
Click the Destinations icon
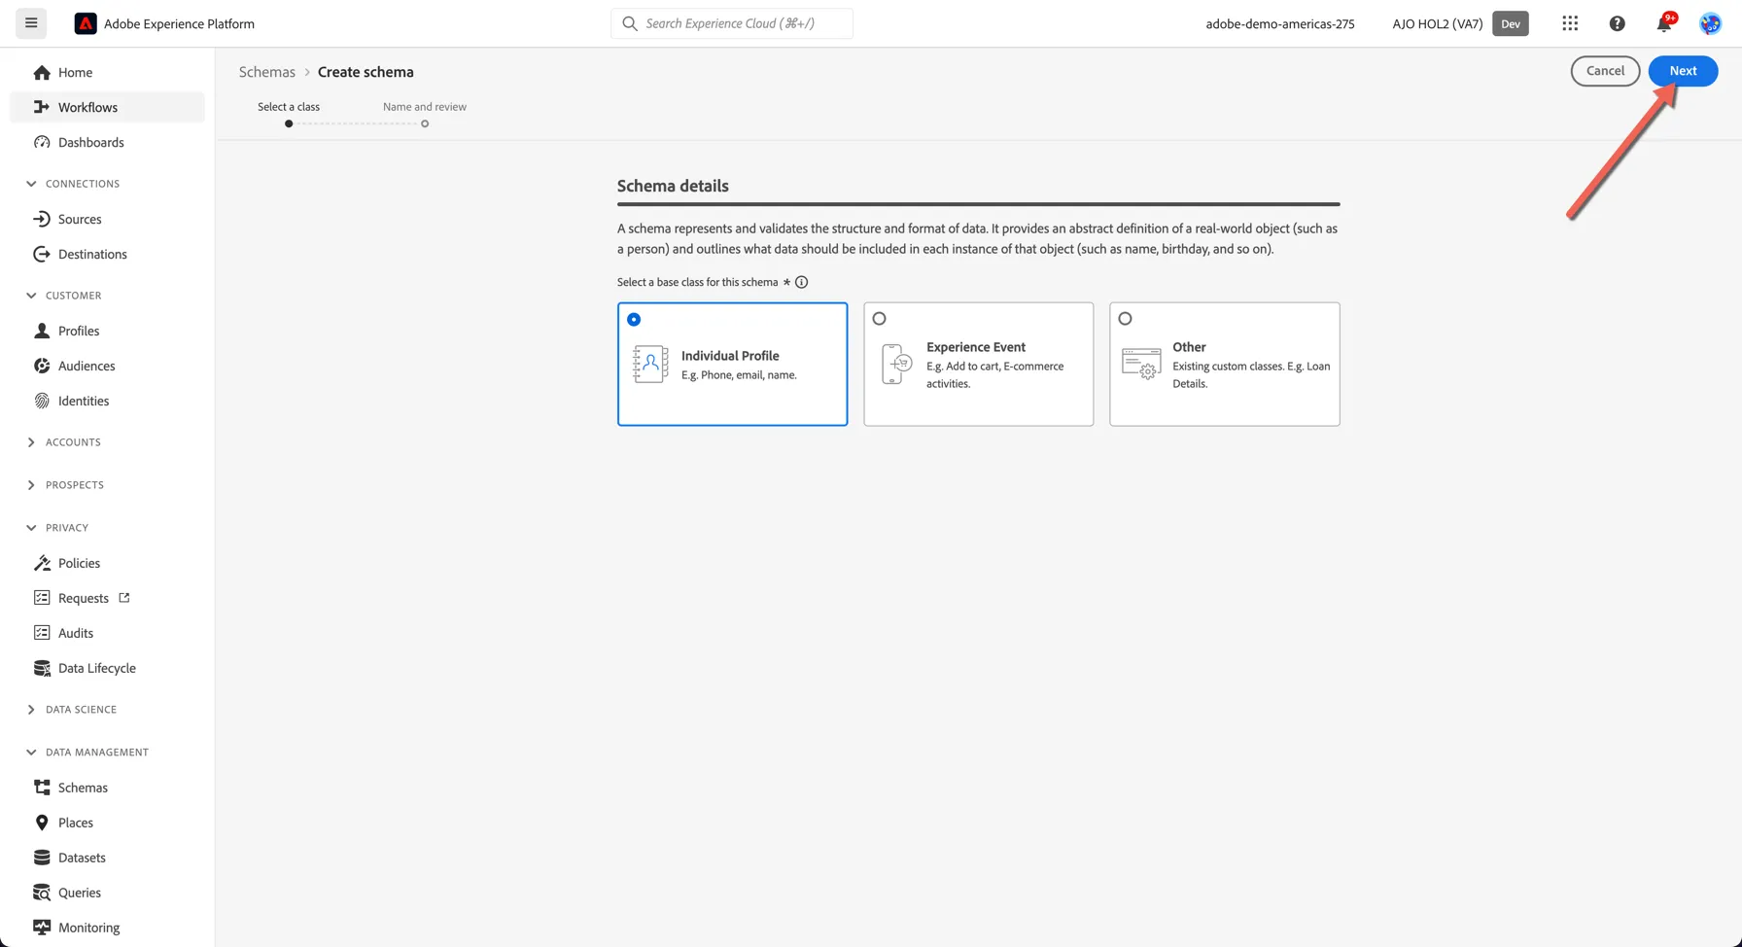[42, 255]
